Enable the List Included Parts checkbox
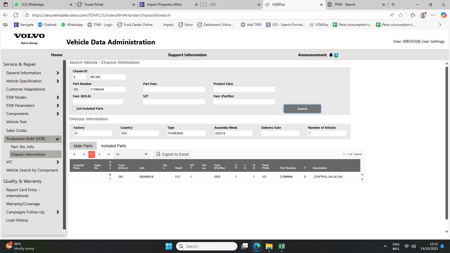 (x=75, y=109)
